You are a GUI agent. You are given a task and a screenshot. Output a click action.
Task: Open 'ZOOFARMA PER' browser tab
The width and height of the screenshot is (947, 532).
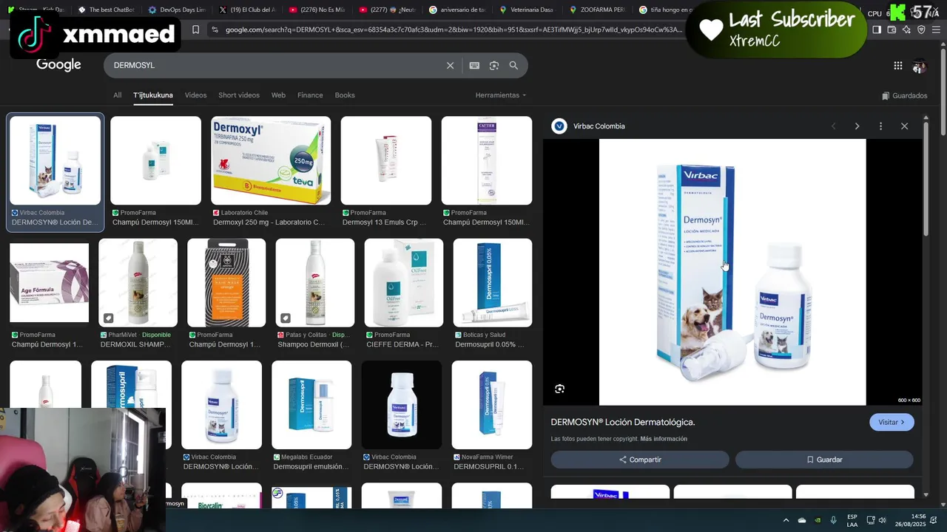pyautogui.click(x=598, y=10)
